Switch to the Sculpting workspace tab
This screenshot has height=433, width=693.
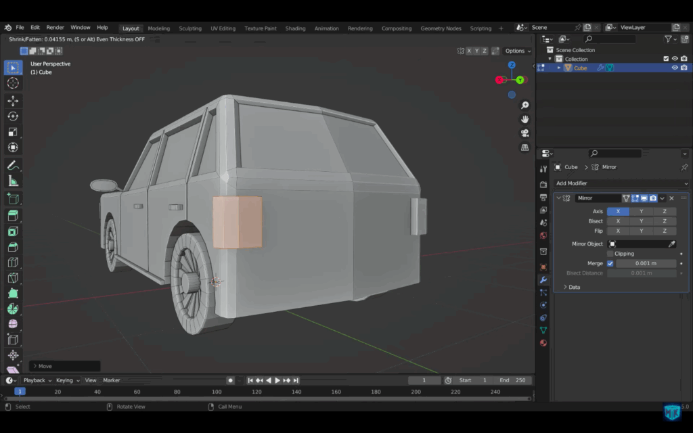click(x=190, y=28)
